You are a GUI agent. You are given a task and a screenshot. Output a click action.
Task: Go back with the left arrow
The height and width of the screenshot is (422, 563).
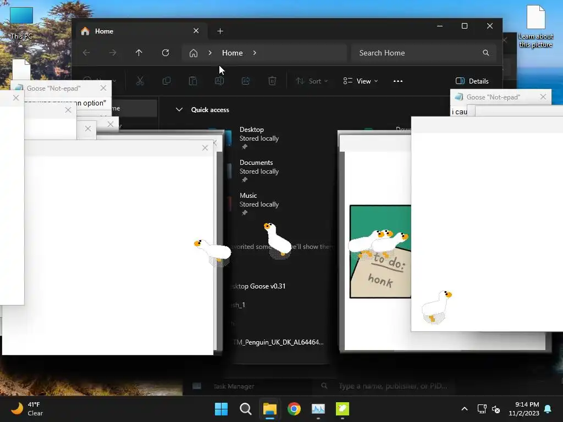pos(86,53)
